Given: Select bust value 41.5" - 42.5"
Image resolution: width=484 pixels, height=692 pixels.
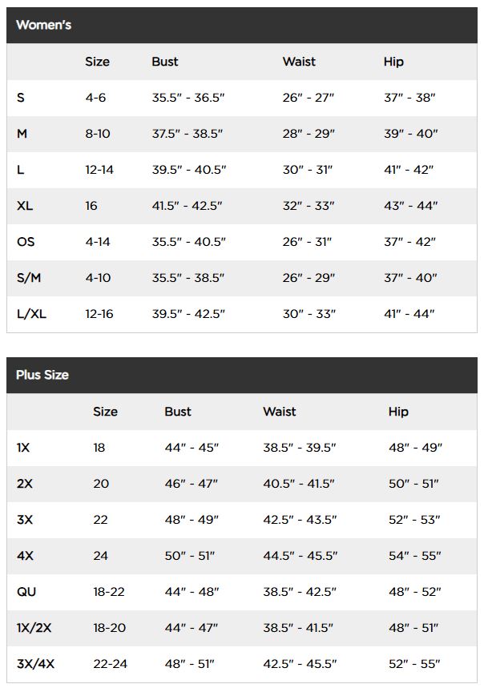Looking at the screenshot, I should click(x=189, y=206).
